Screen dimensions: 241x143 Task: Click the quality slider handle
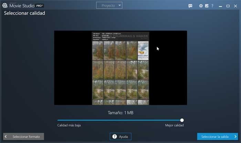coord(182,120)
